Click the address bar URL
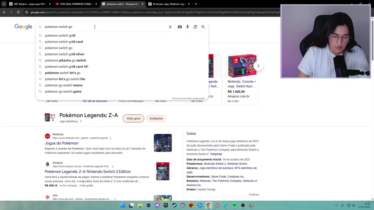 [155, 12]
